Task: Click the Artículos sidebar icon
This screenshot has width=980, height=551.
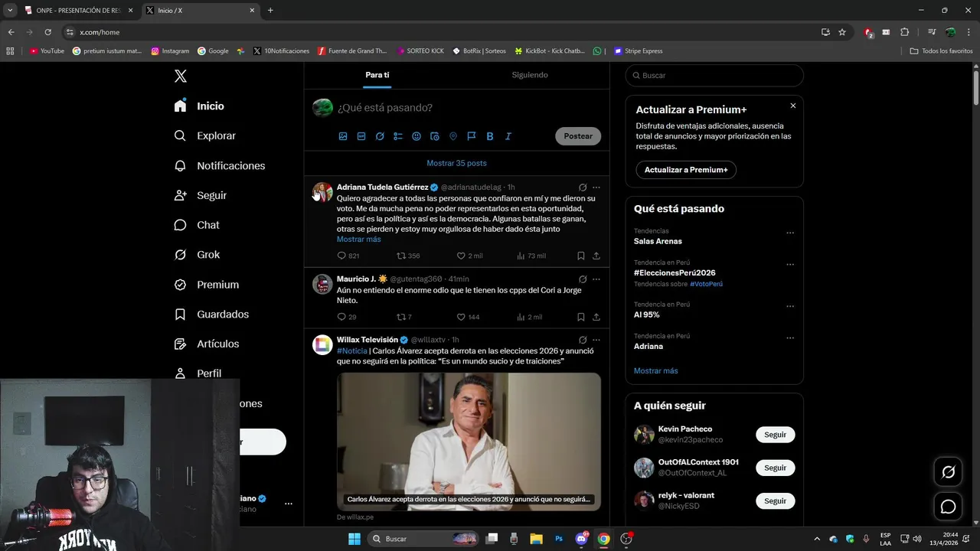Action: (181, 344)
